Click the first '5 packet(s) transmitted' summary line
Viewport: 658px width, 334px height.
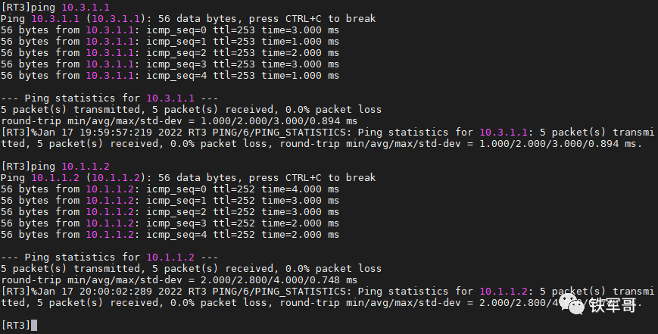[192, 110]
